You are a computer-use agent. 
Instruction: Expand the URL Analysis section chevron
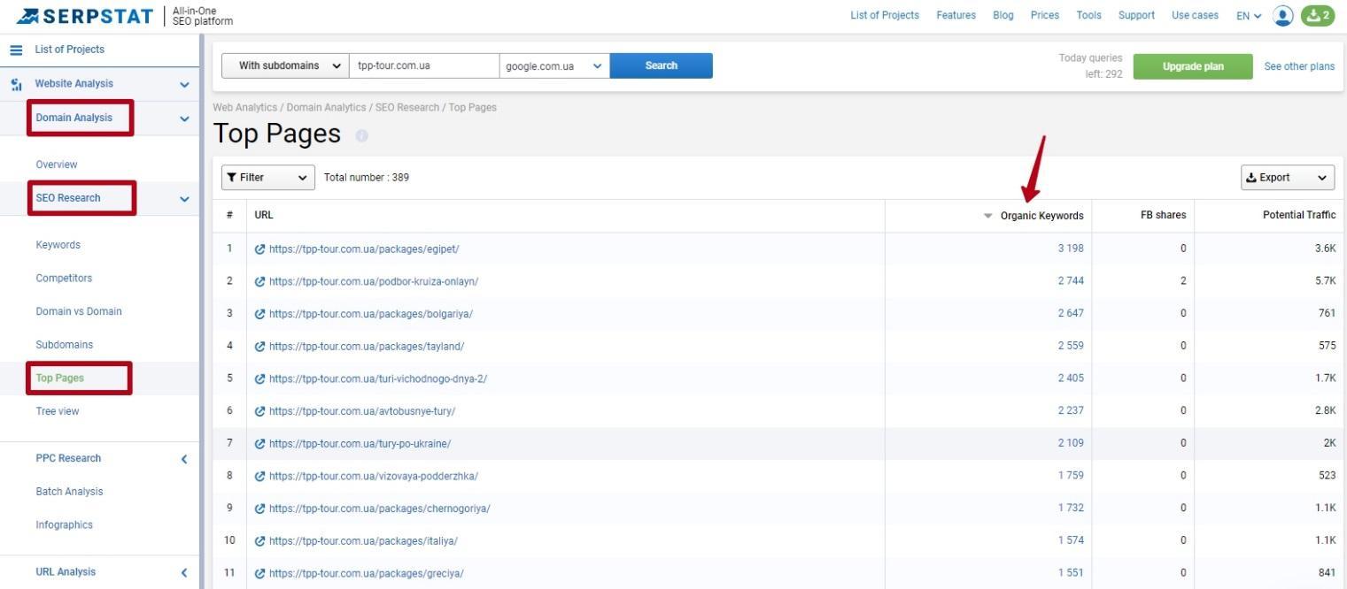[x=184, y=572]
